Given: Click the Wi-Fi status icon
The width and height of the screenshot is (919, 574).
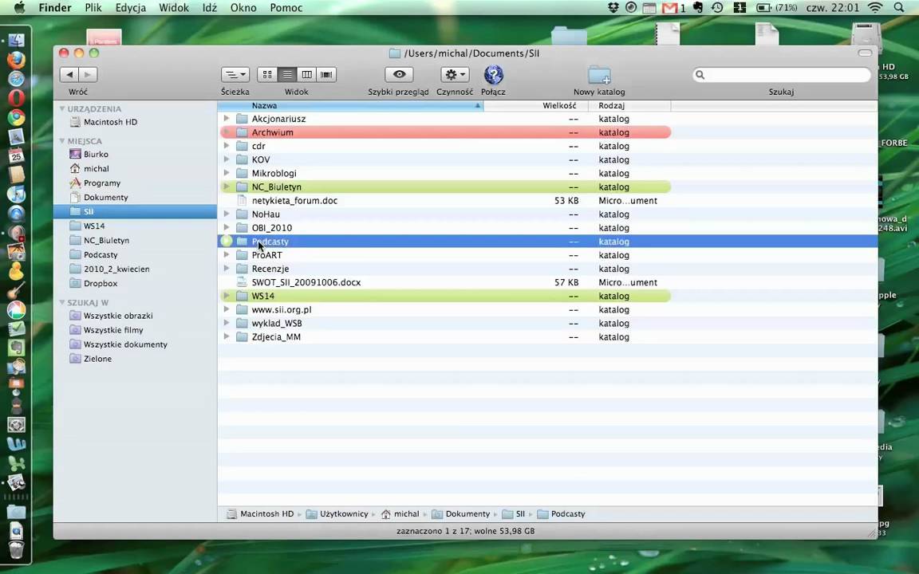Looking at the screenshot, I should click(875, 8).
